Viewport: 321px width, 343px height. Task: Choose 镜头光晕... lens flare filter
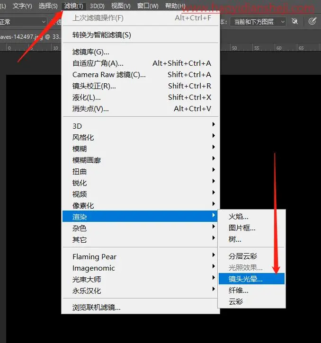click(x=251, y=279)
